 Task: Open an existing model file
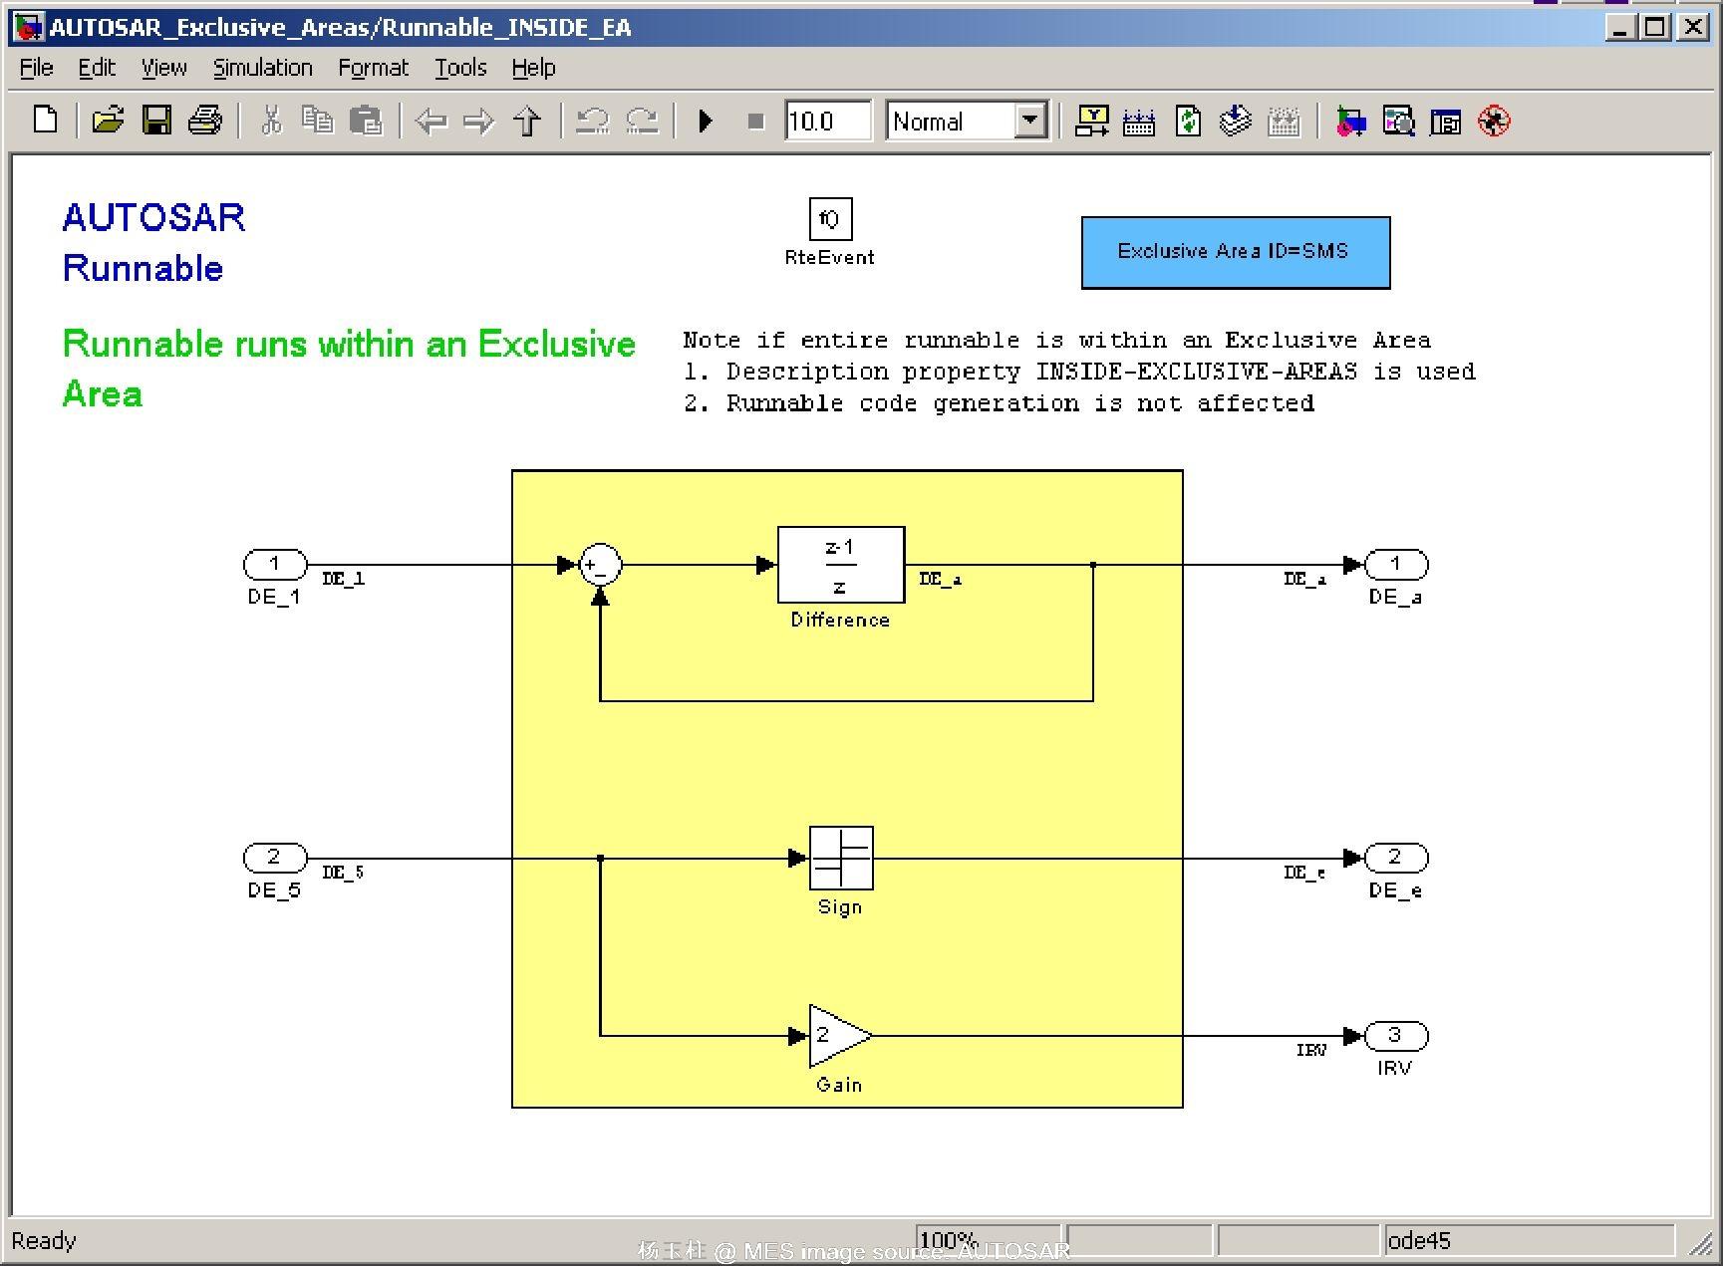point(108,121)
